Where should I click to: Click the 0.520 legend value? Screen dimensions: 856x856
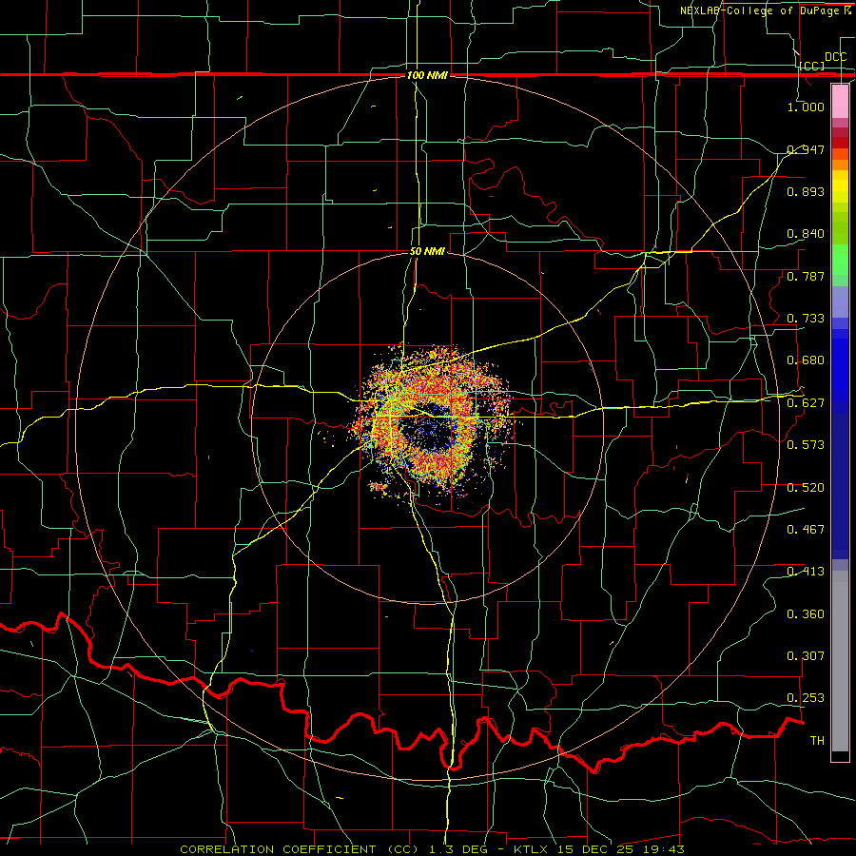[x=806, y=488]
